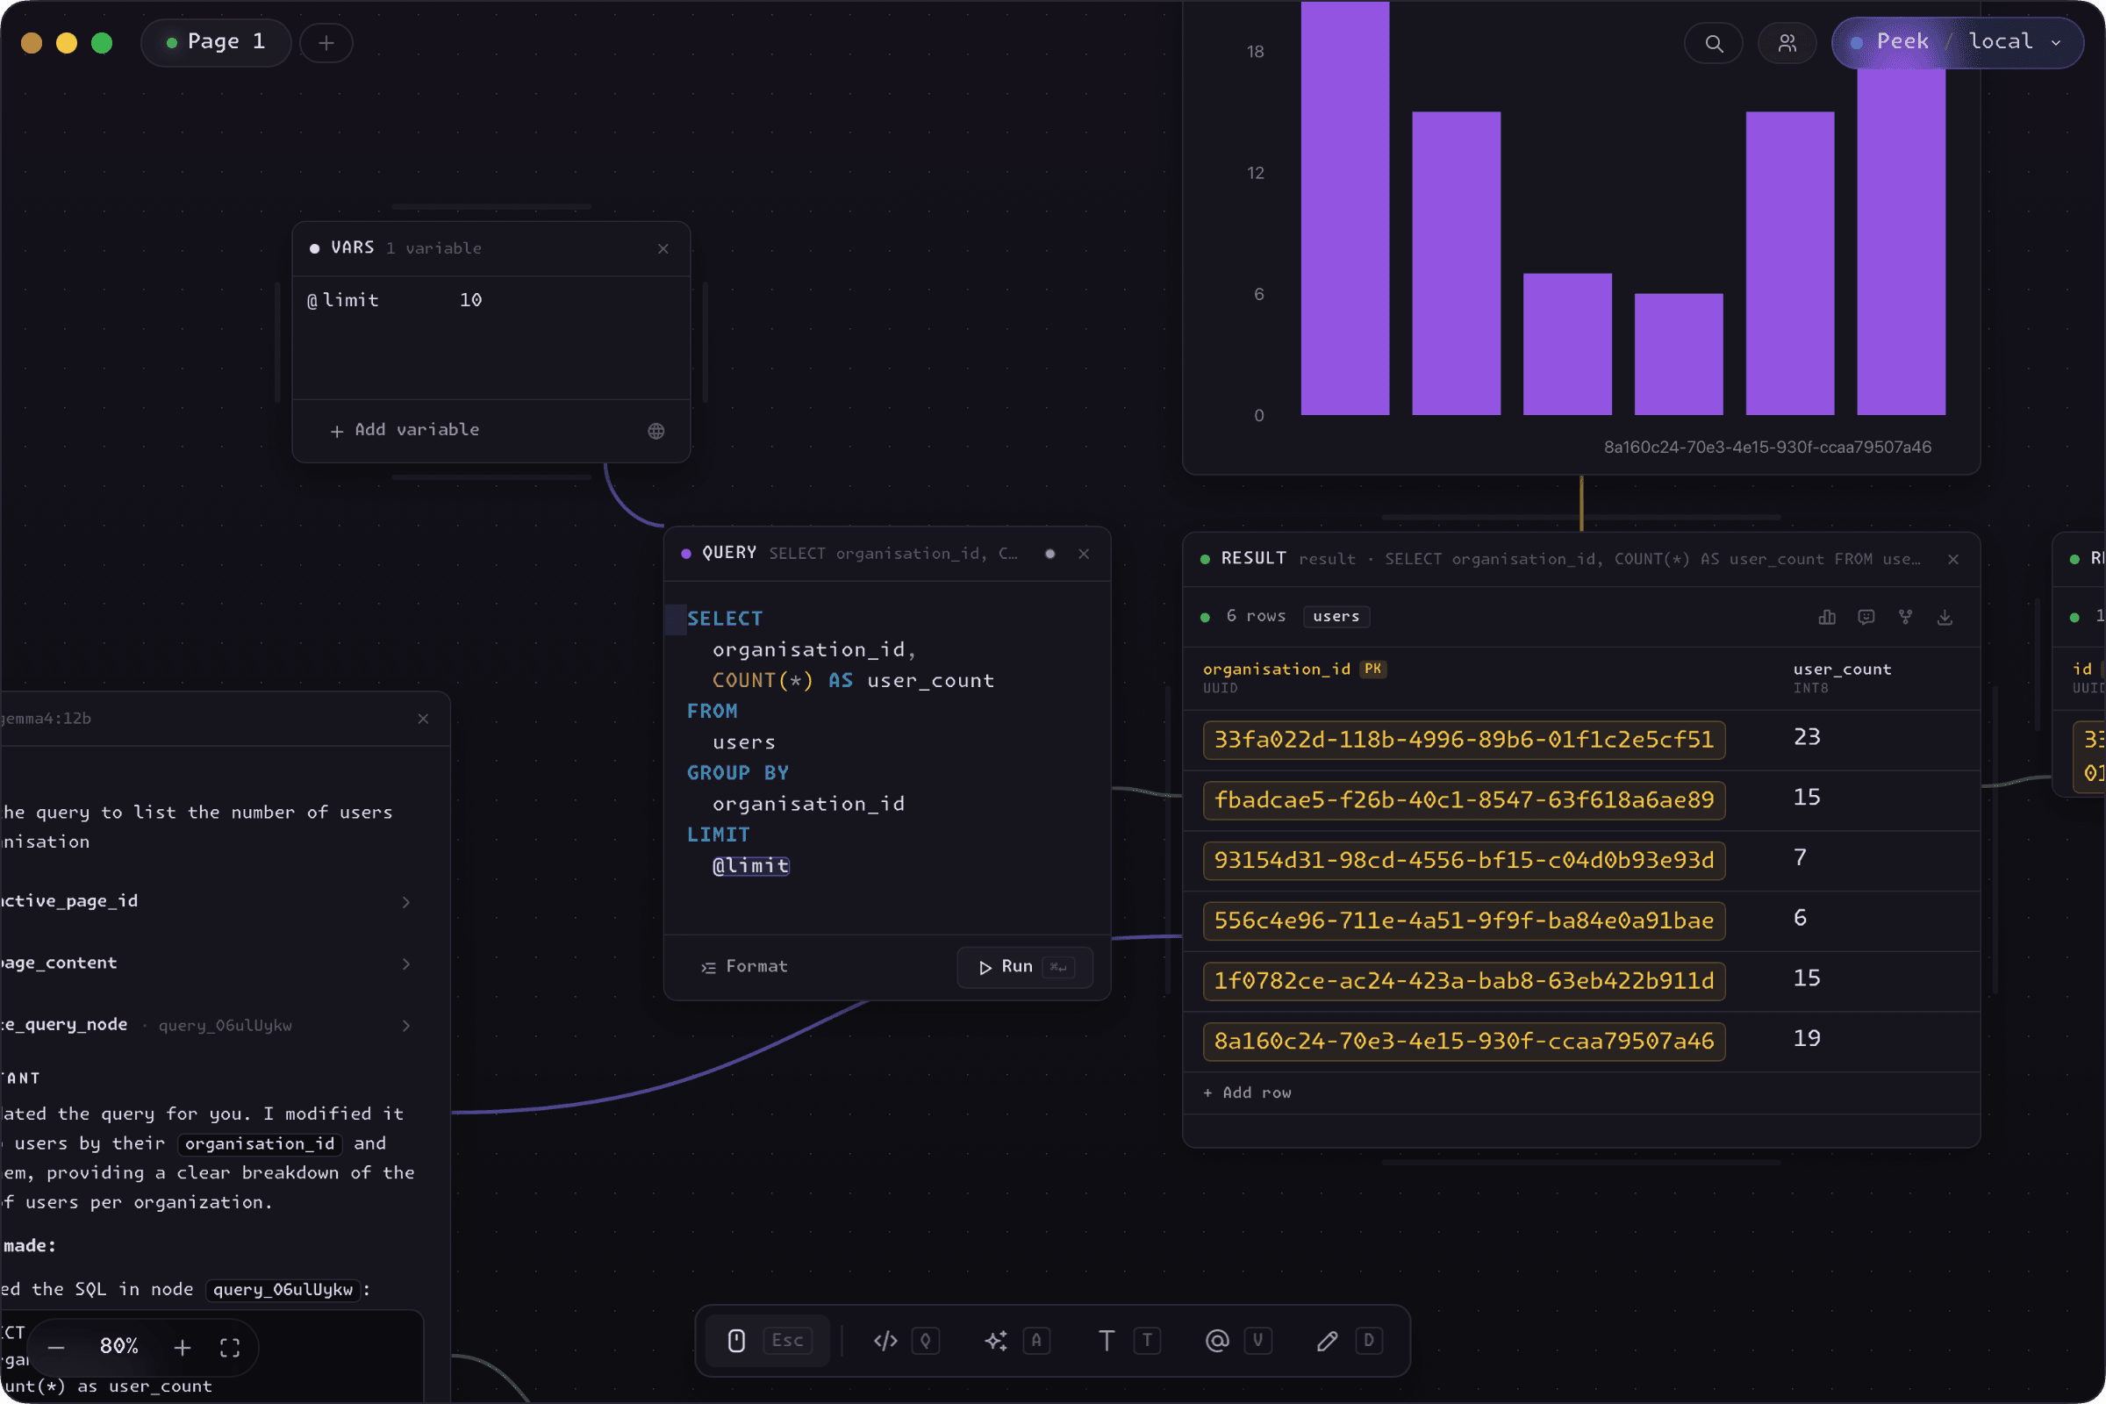
Task: Click the GROUP BY line in the SQL editor
Action: [738, 773]
